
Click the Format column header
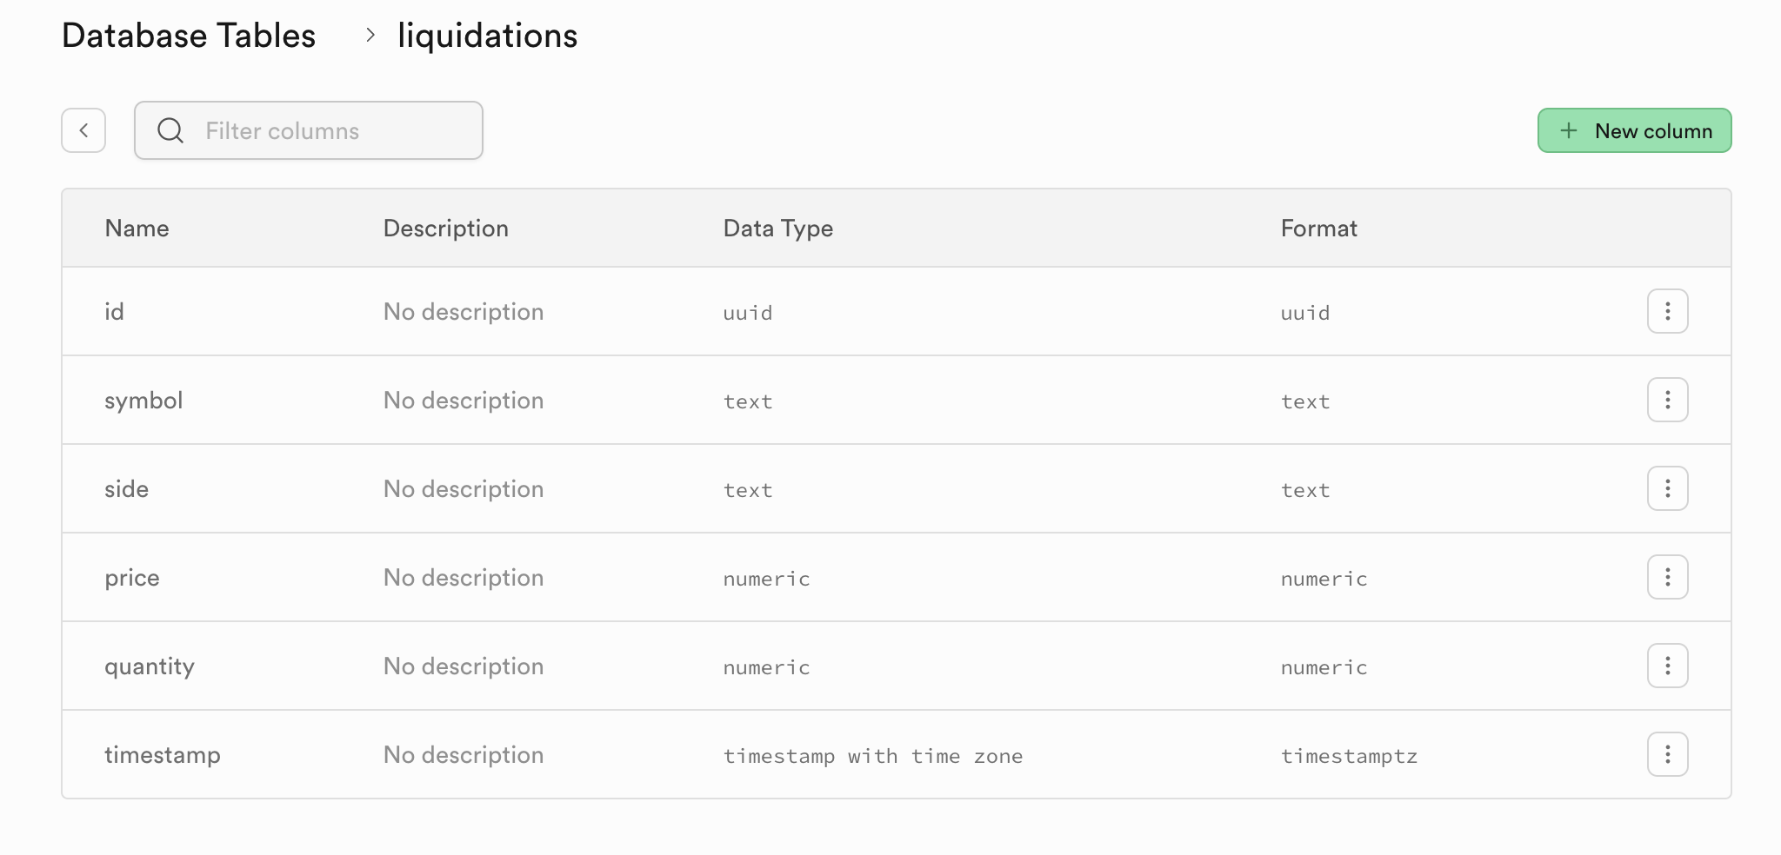click(1318, 229)
